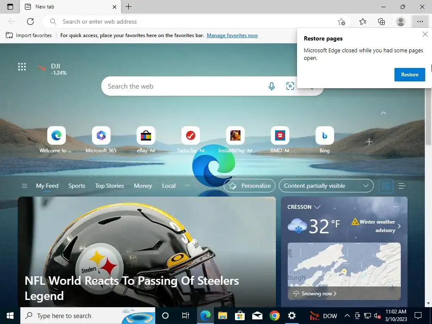Image resolution: width=432 pixels, height=324 pixels.
Task: Select the Local feed tab
Action: 169,186
